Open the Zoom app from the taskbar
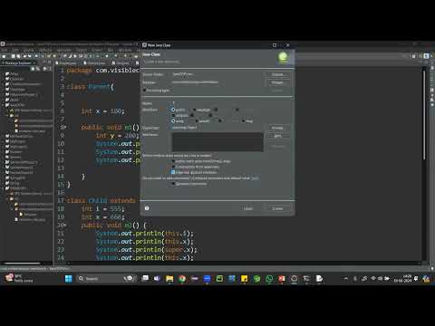The image size is (435, 326). coord(207,278)
